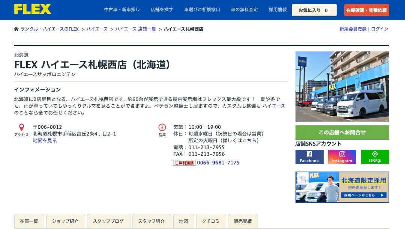This screenshot has height=229, width=405.
Task: Open 中古車・新車探し menu
Action: pyautogui.click(x=121, y=10)
